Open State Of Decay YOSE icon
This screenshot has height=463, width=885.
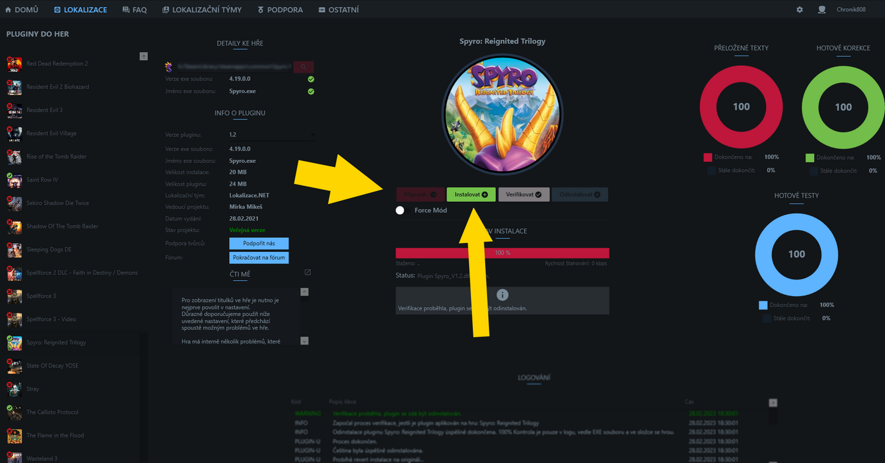(x=14, y=366)
